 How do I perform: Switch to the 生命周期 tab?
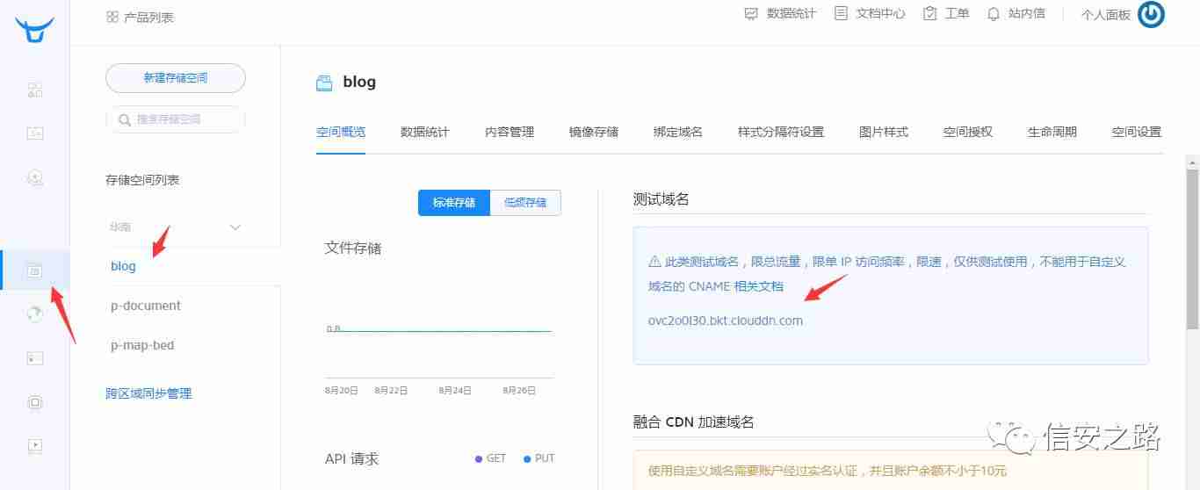(1052, 132)
